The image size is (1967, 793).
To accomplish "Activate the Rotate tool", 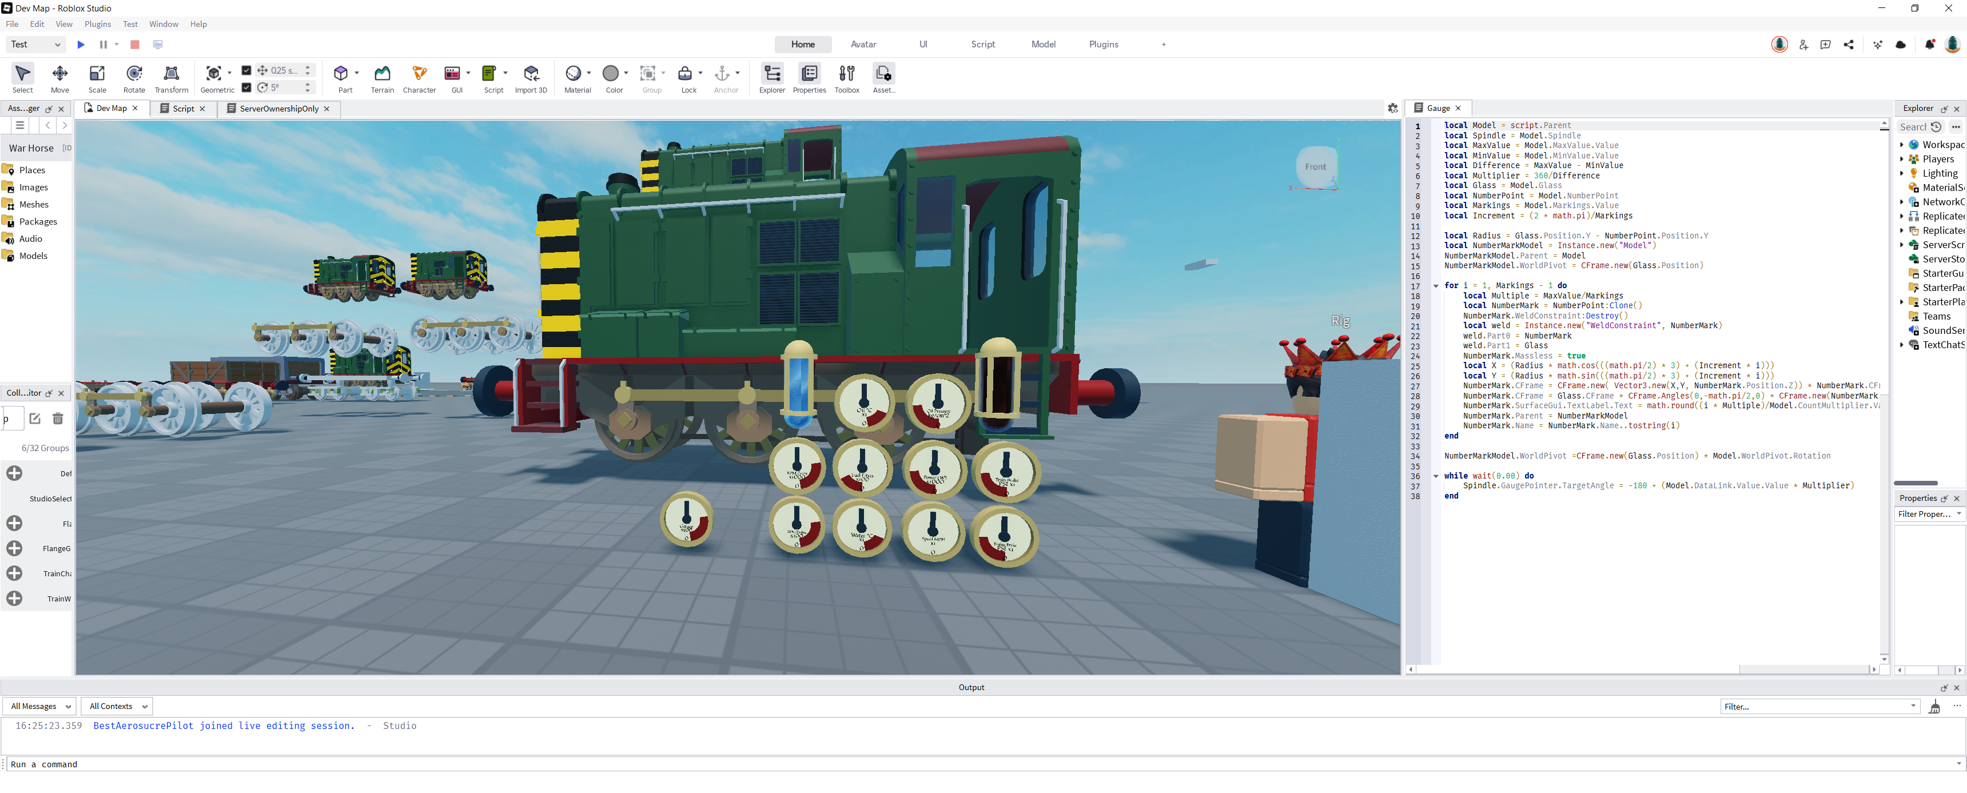I will click(x=134, y=78).
